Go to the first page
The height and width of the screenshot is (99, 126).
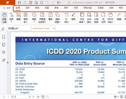point(4,97)
